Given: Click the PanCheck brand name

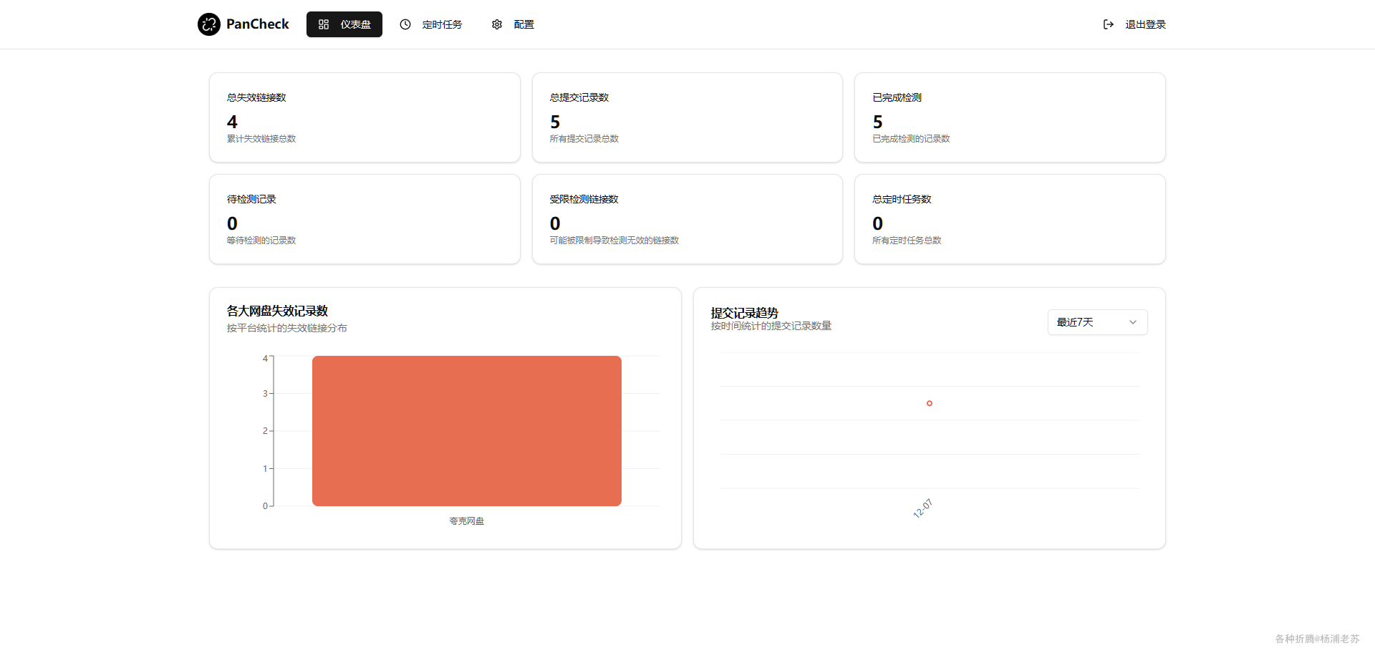Looking at the screenshot, I should pyautogui.click(x=258, y=24).
